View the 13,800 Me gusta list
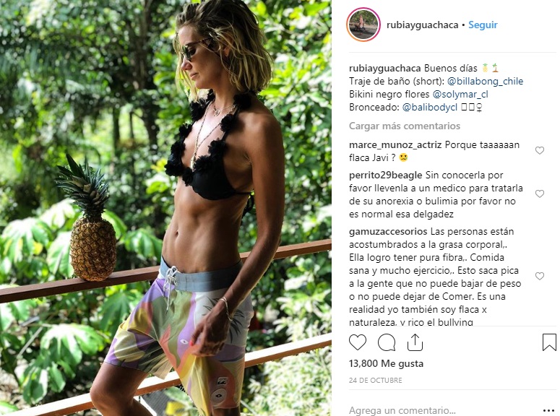This screenshot has width=560, height=416. (x=386, y=363)
